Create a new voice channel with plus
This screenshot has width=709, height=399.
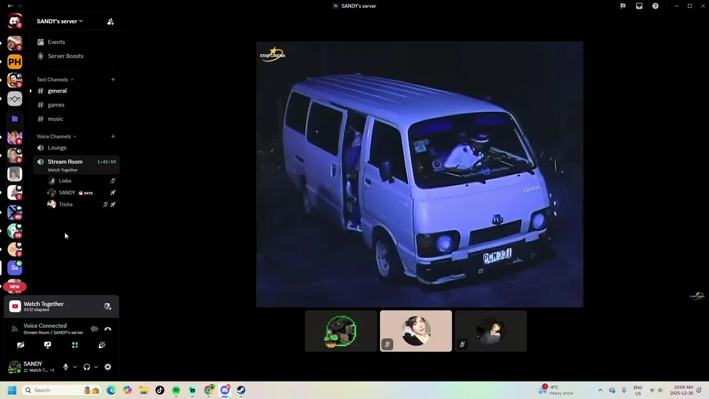point(113,136)
